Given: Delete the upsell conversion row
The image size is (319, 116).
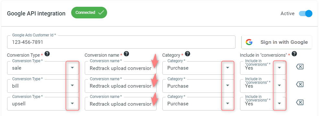Looking at the screenshot, I should point(300,102).
